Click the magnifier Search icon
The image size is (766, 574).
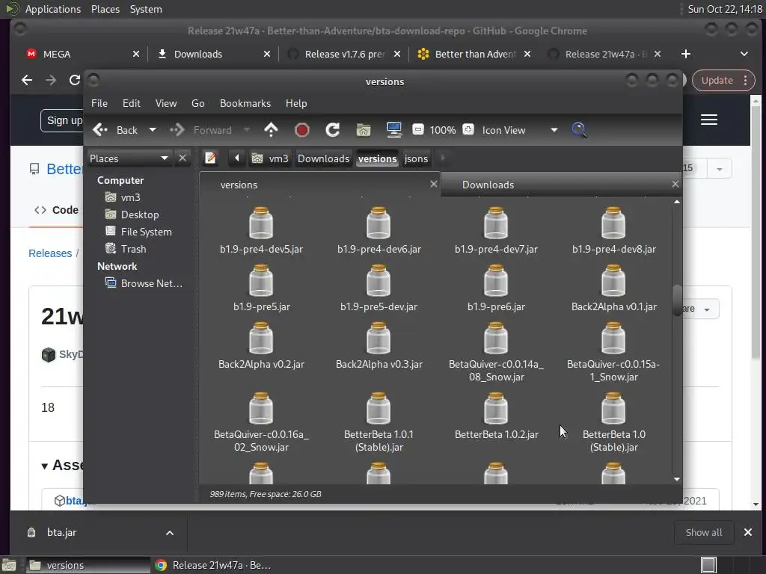coord(579,130)
